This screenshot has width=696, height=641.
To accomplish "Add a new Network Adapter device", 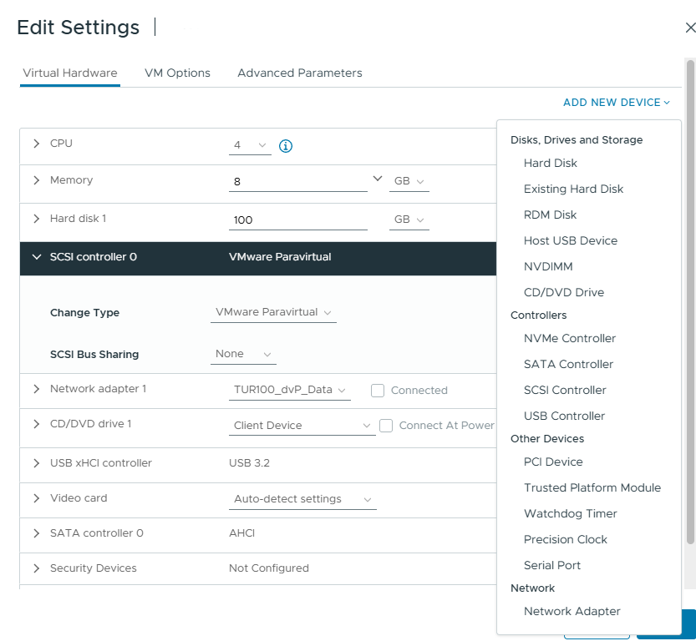I will 572,611.
